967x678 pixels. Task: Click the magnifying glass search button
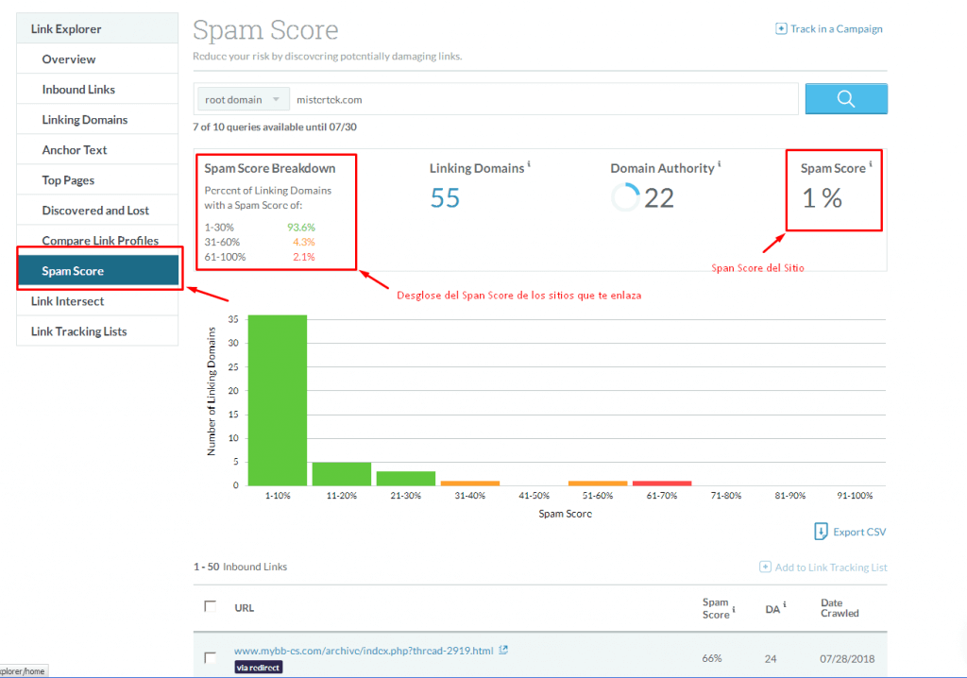pyautogui.click(x=845, y=99)
